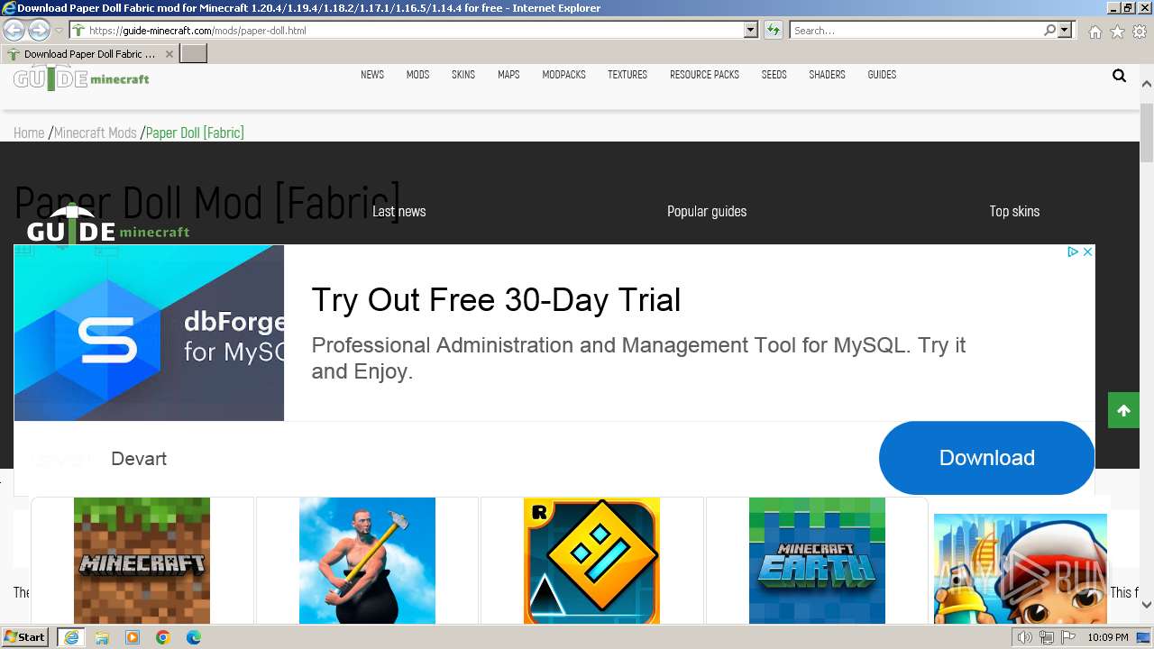Click the blue Download ad button
This screenshot has width=1154, height=649.
pos(986,458)
